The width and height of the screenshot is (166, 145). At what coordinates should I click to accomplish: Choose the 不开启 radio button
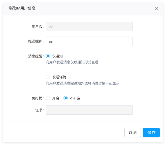point(65,98)
